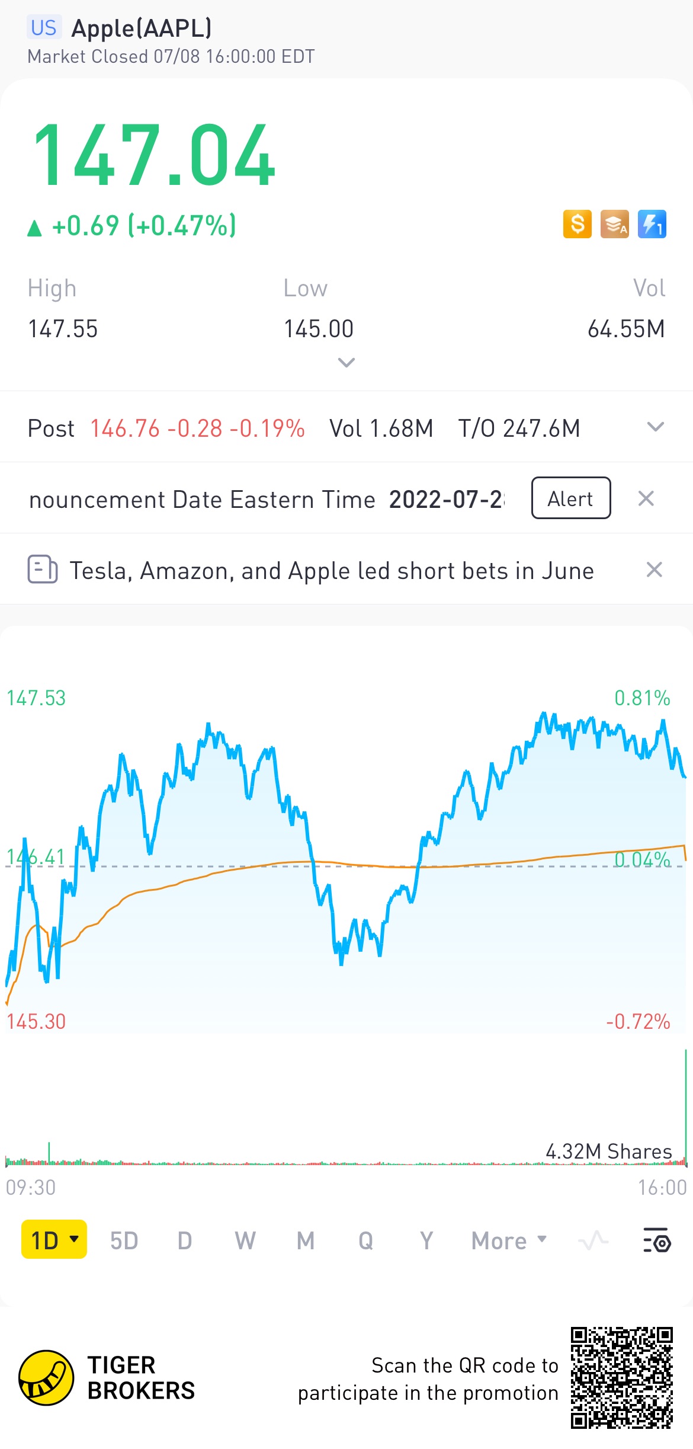
Task: Tap the orange dollar sign badge icon
Action: (577, 225)
